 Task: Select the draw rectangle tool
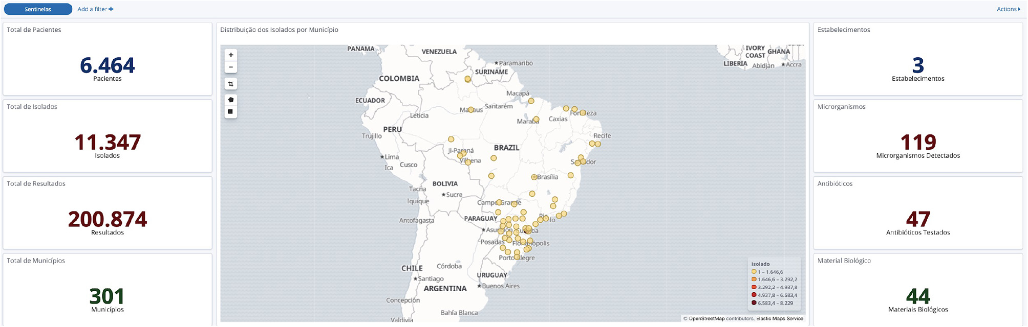point(231,111)
